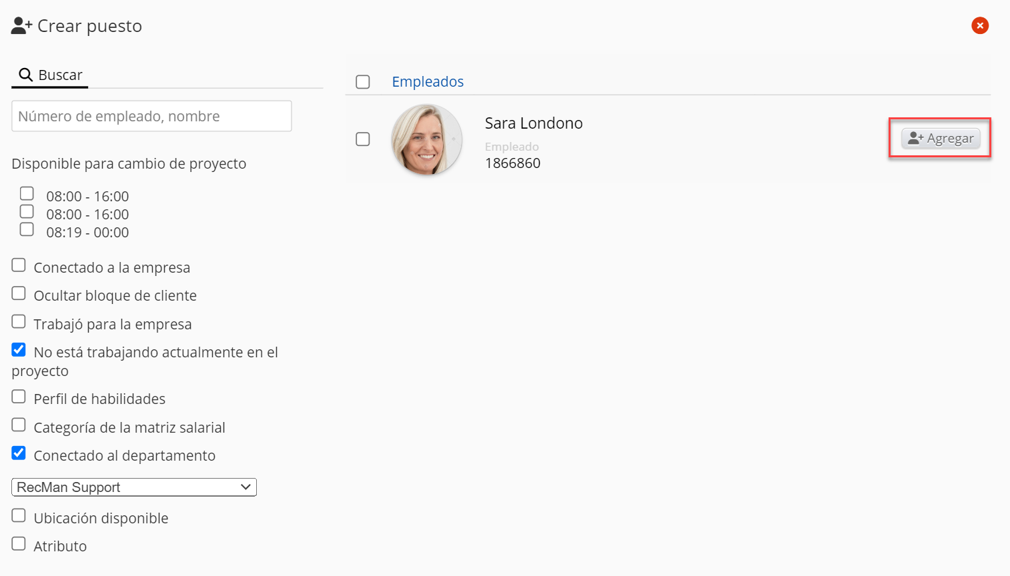Click the Agregar button for Sara Londono
Viewport: 1010px width, 576px height.
click(x=941, y=138)
